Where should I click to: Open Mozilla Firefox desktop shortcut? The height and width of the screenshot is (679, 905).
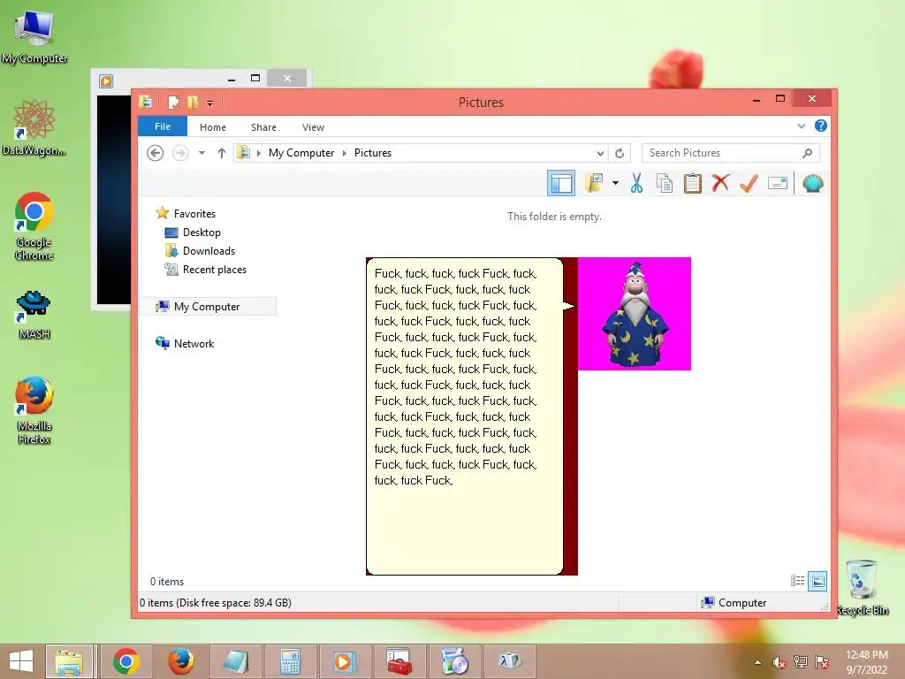click(34, 410)
